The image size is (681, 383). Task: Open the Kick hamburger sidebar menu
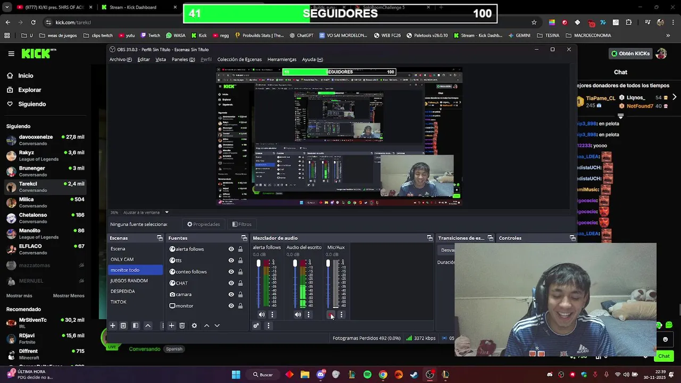pos(11,54)
